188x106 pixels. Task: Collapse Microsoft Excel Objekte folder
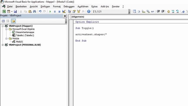6,29
